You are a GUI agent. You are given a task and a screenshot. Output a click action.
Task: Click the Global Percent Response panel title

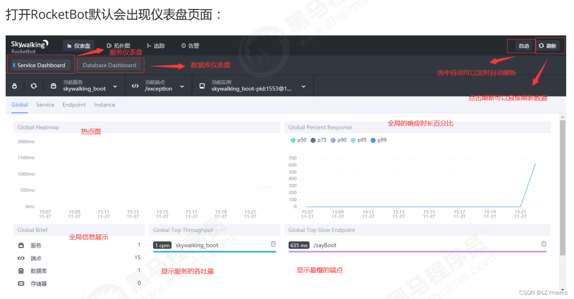pos(320,127)
